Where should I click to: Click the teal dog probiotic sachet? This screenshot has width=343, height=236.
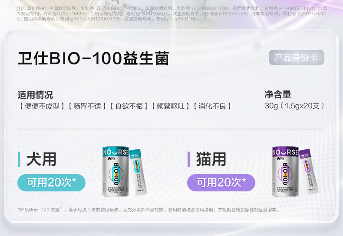[138, 172]
